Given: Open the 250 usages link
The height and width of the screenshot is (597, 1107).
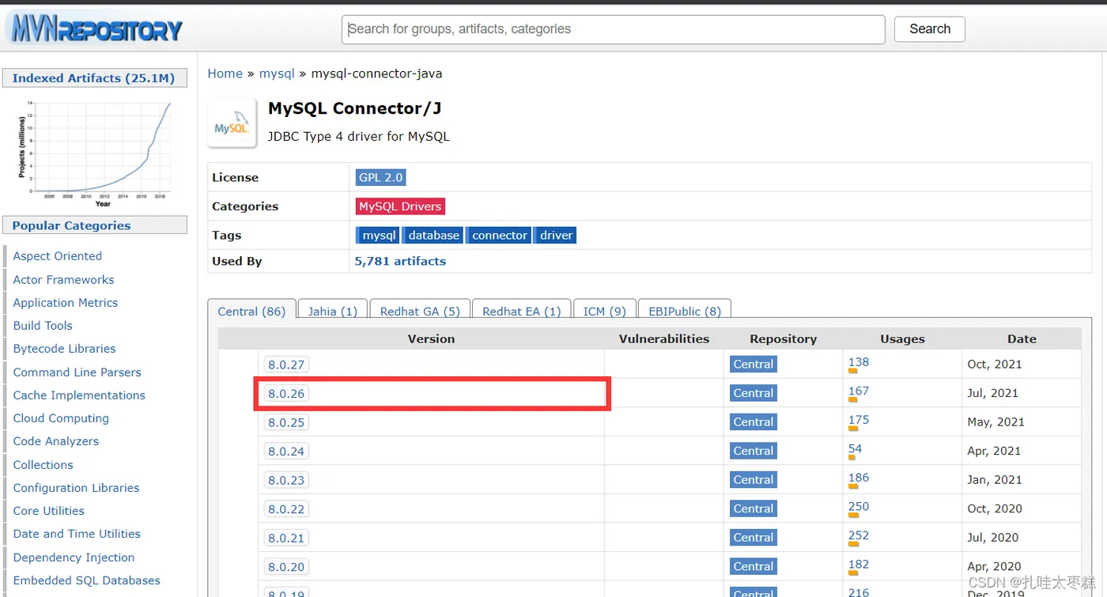Looking at the screenshot, I should (859, 506).
